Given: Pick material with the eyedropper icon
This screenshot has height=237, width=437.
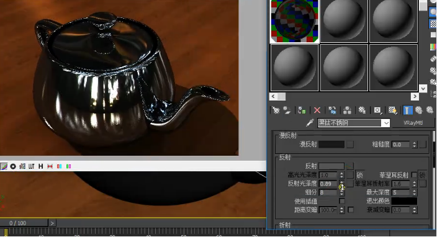Looking at the screenshot, I should click(310, 123).
